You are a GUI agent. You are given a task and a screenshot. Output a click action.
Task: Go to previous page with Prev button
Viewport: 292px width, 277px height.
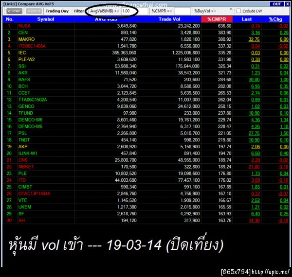[x=14, y=11]
